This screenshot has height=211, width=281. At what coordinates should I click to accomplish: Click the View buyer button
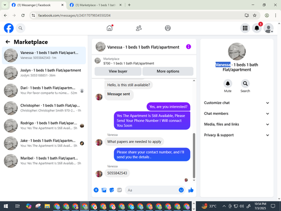tap(118, 71)
